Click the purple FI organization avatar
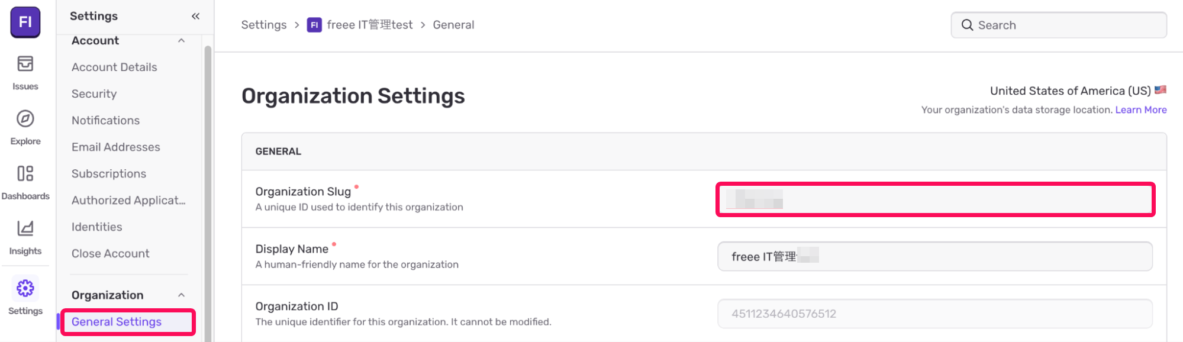Screen dimensions: 1183x342 (x=25, y=22)
